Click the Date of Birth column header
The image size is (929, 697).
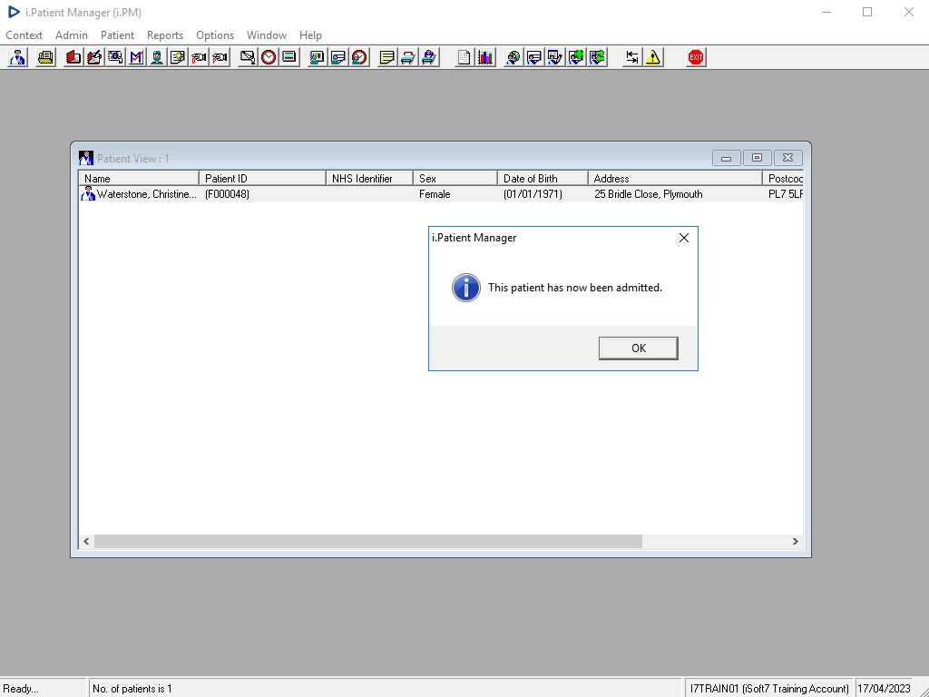click(543, 179)
